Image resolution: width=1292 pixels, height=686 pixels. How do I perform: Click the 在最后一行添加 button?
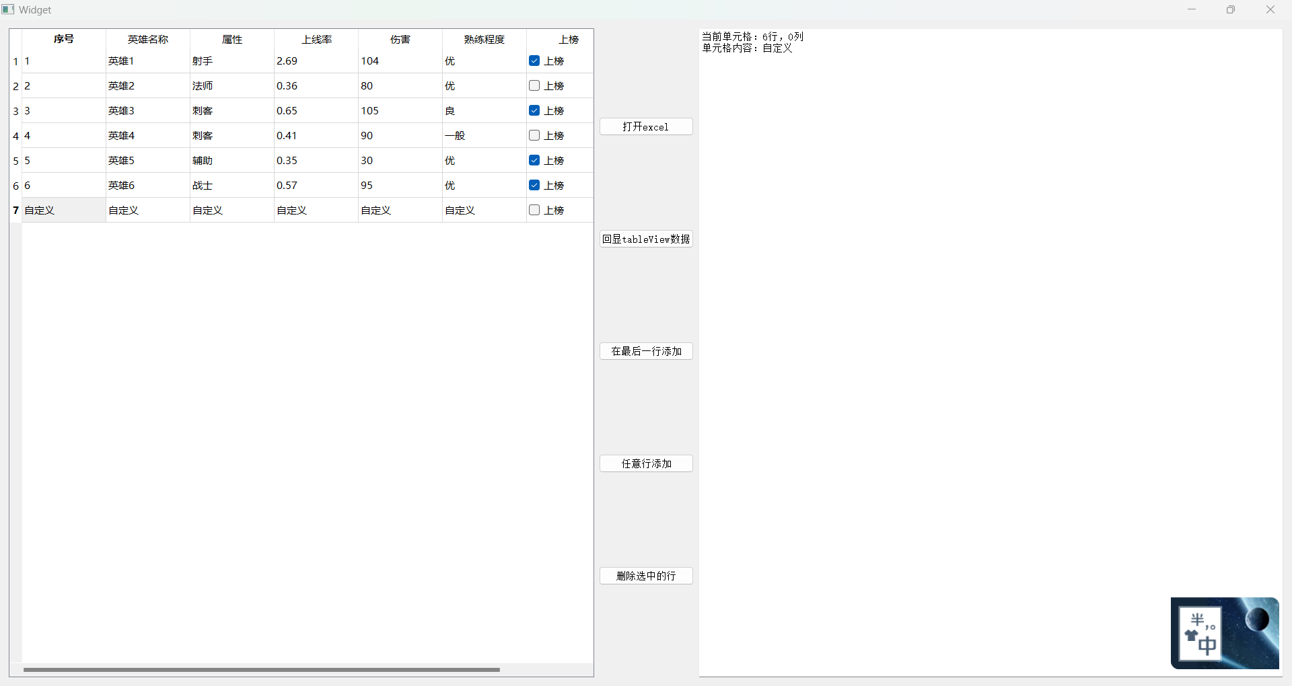click(645, 351)
